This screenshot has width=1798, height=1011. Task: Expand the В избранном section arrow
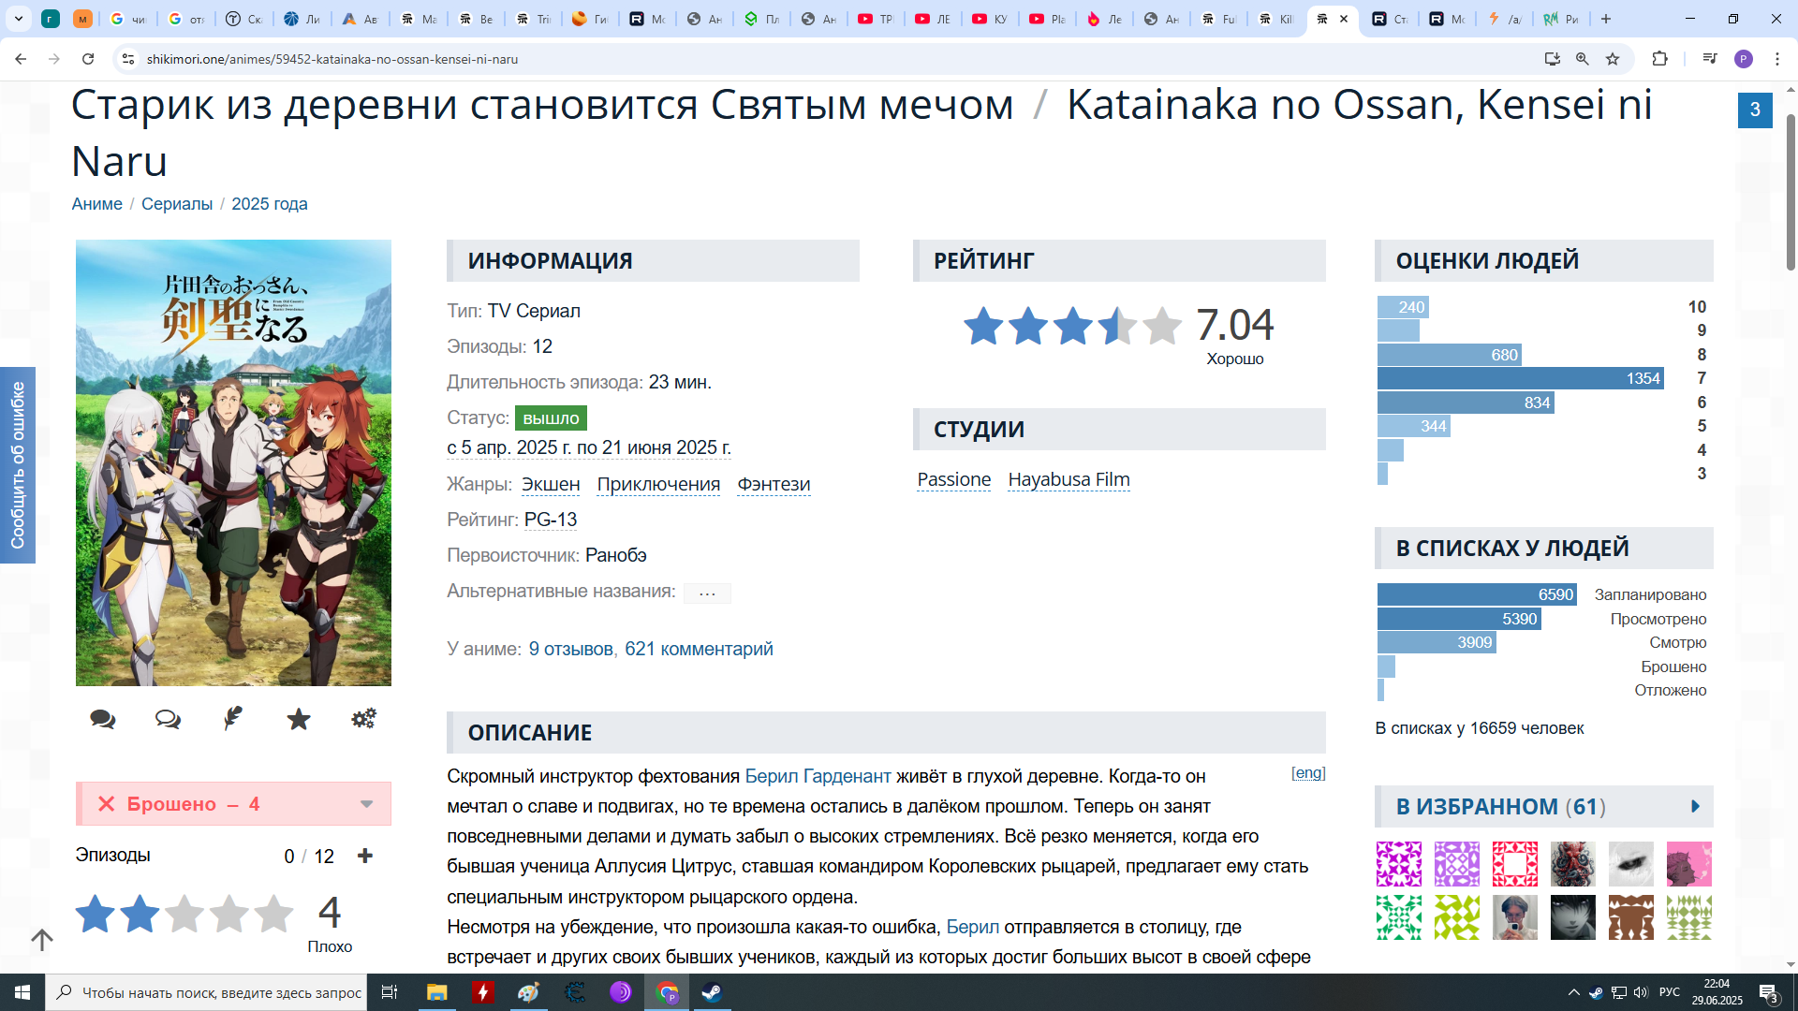point(1695,806)
